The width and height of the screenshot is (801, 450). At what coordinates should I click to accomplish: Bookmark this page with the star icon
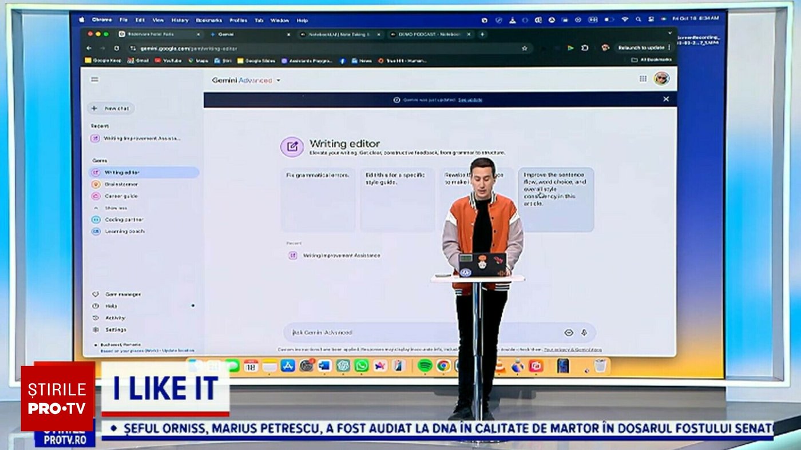tap(524, 49)
